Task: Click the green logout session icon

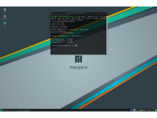Action: [156, 110]
